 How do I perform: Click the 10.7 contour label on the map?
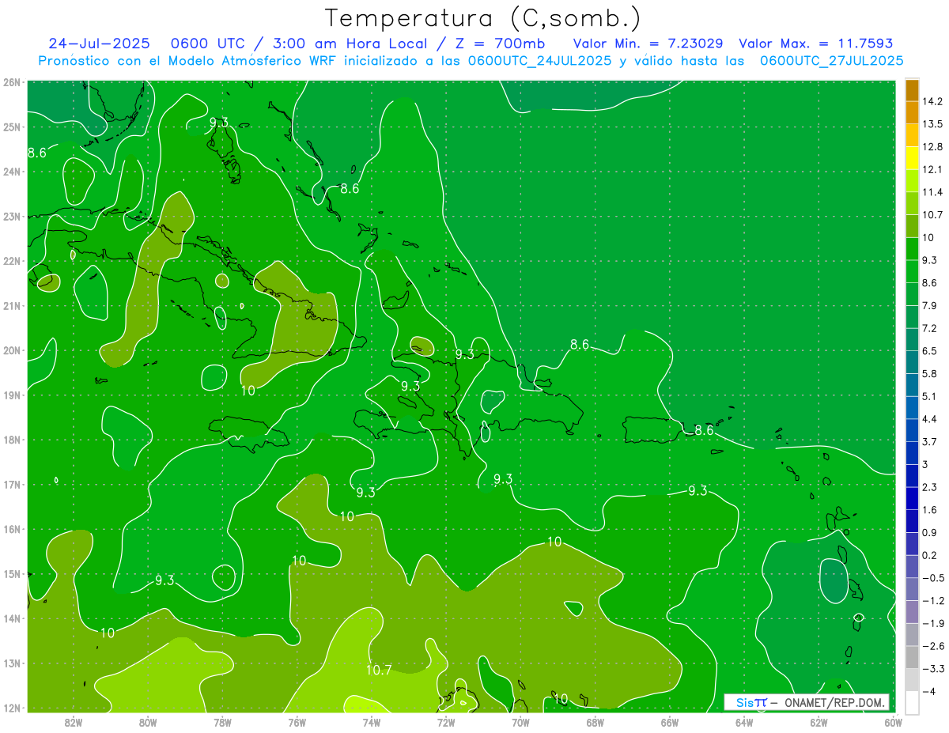pyautogui.click(x=379, y=670)
